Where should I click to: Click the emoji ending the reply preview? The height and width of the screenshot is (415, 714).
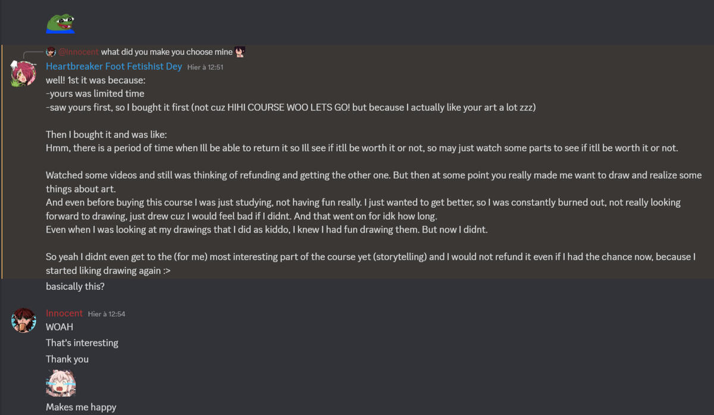click(x=240, y=52)
